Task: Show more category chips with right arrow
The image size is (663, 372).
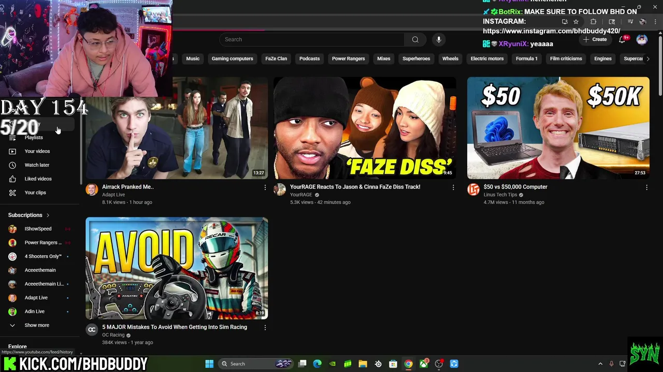Action: pos(648,59)
